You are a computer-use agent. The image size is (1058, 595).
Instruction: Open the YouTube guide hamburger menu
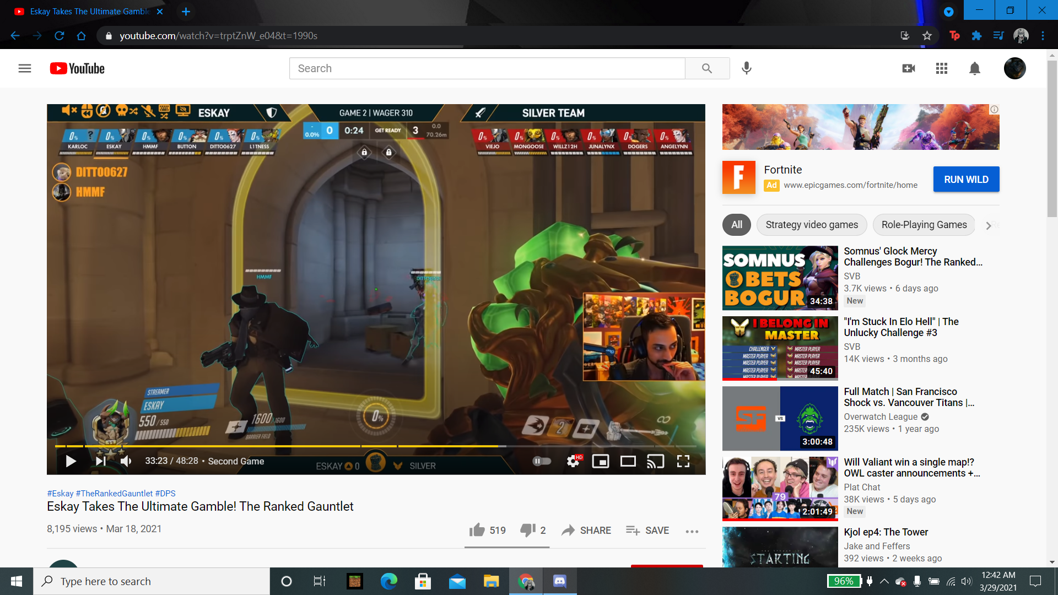(25, 68)
